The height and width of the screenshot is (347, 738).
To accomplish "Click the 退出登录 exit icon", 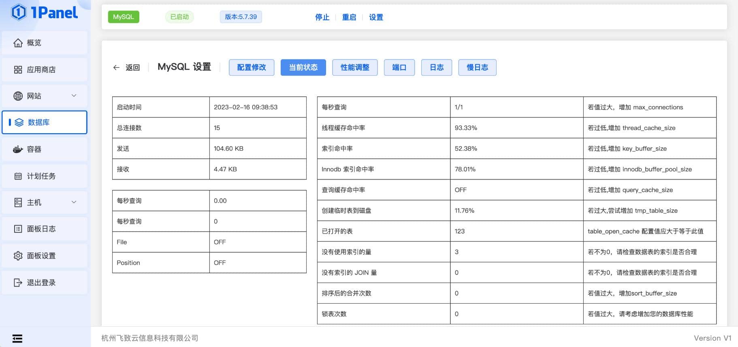I will 18,283.
